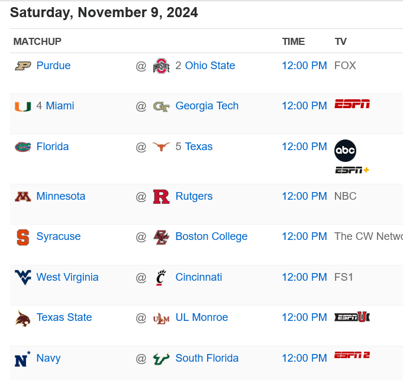The width and height of the screenshot is (403, 380).
Task: Click the Georgia Tech logo
Action: (161, 106)
